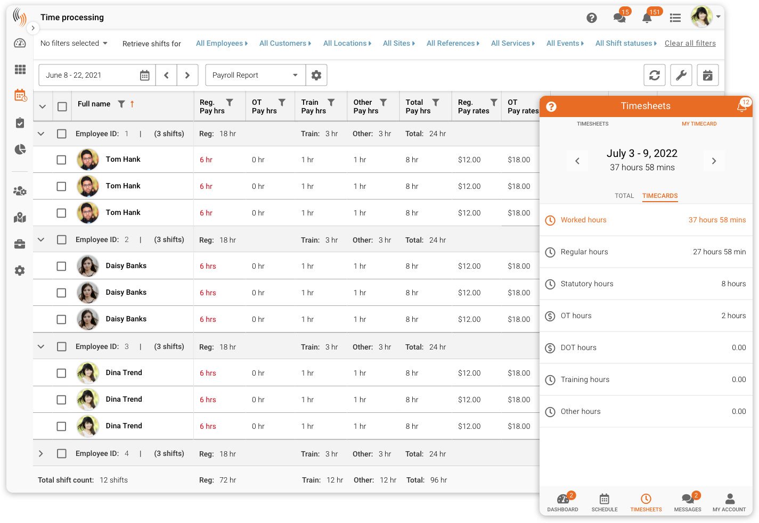Go to previous week in Timesheets panel
This screenshot has height=523, width=759.
(577, 161)
